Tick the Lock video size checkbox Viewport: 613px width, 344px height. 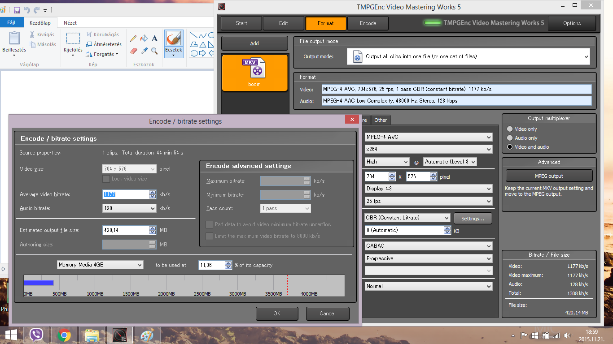(106, 179)
